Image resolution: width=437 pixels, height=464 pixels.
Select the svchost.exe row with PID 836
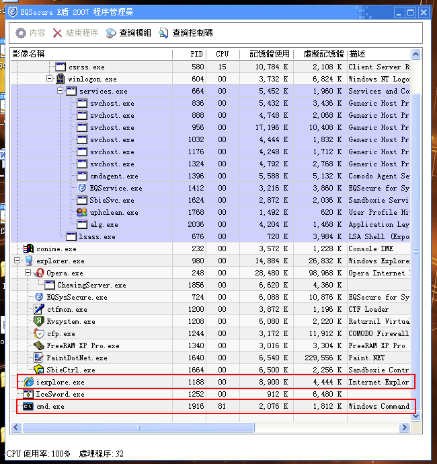pyautogui.click(x=210, y=103)
